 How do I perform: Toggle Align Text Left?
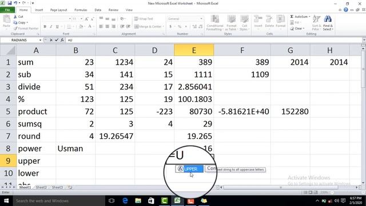[x=101, y=26]
